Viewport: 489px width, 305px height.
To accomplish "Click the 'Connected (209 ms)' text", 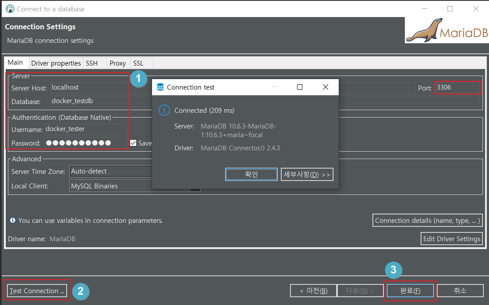I will 204,111.
